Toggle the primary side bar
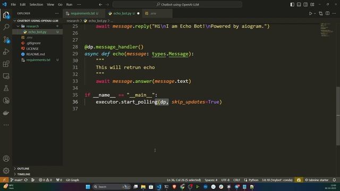This screenshot has height=191, width=340. 292,5
